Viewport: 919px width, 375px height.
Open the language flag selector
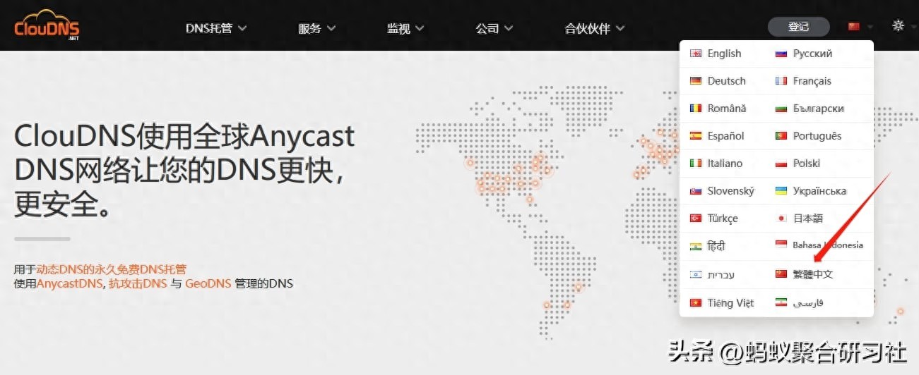coord(859,27)
